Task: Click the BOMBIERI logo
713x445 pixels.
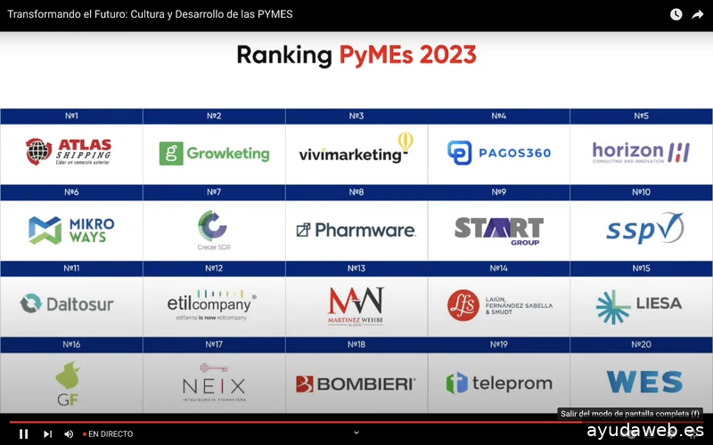Action: [356, 384]
